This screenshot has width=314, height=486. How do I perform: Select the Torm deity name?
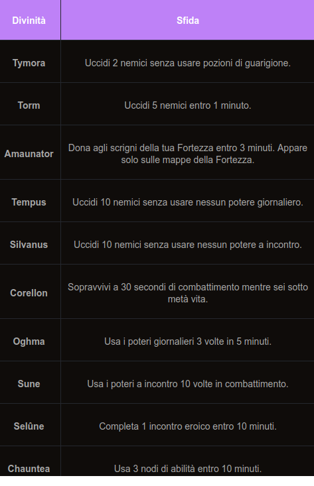(x=29, y=105)
